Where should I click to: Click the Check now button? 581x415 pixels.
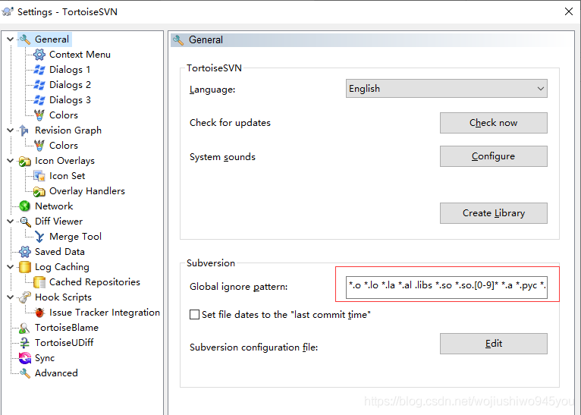click(x=494, y=123)
